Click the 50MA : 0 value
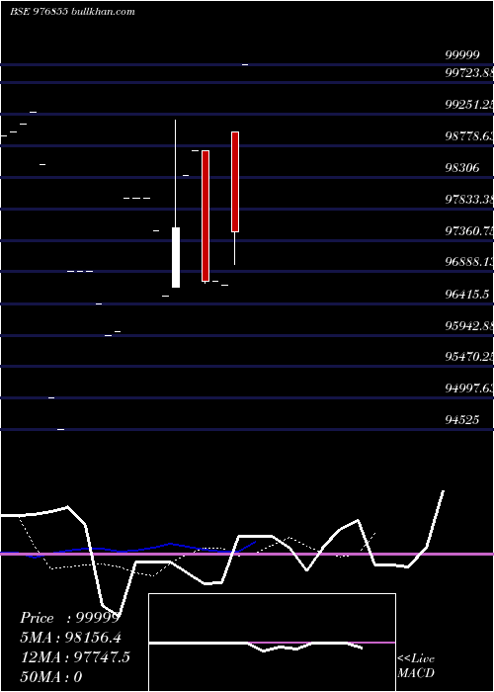This screenshot has width=494, height=692. click(x=51, y=677)
